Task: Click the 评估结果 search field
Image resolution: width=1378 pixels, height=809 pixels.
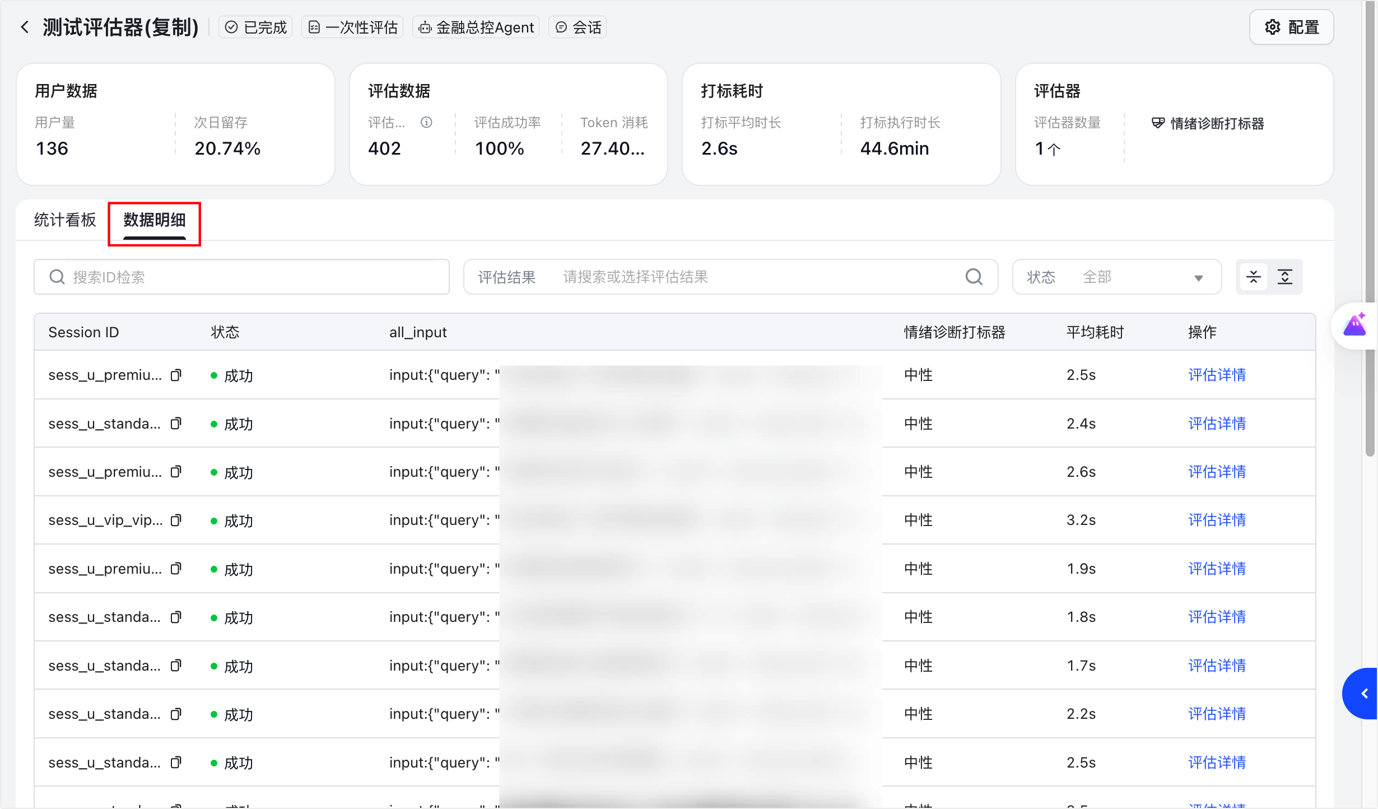Action: coord(730,277)
